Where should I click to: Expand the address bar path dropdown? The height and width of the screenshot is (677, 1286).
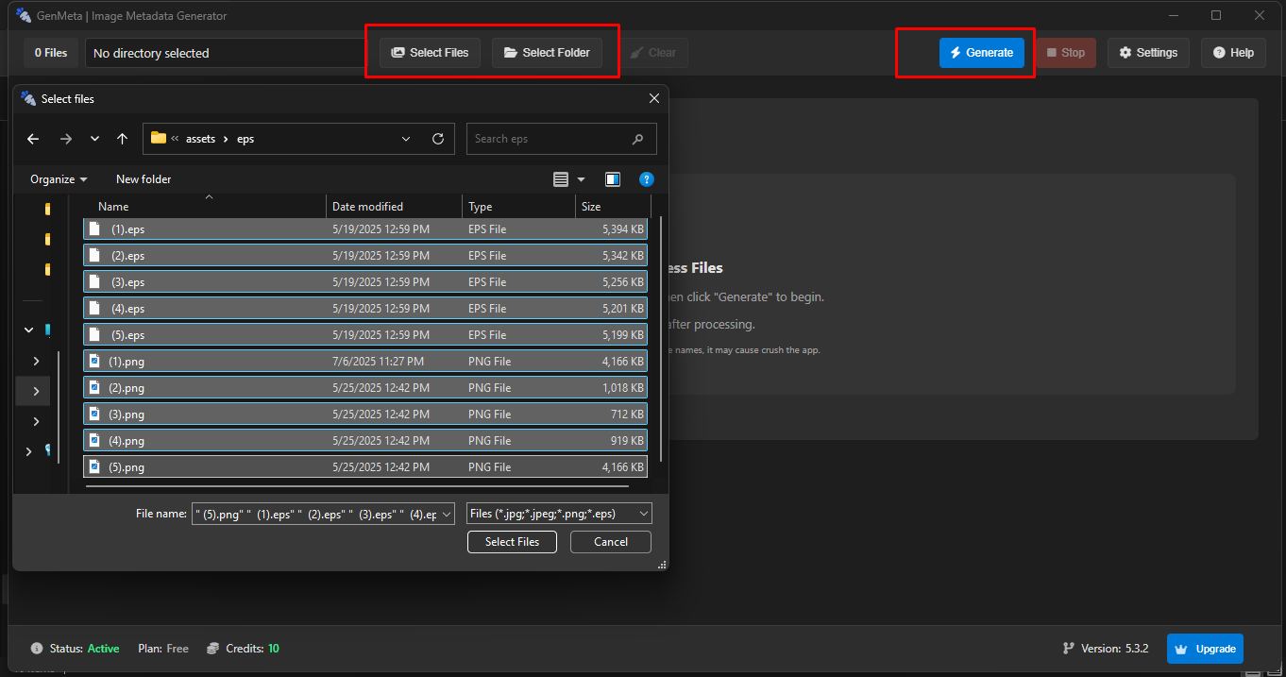(x=406, y=138)
